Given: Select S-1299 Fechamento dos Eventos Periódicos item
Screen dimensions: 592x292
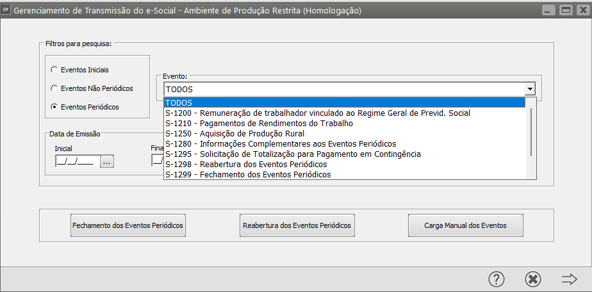Looking at the screenshot, I should 344,175.
